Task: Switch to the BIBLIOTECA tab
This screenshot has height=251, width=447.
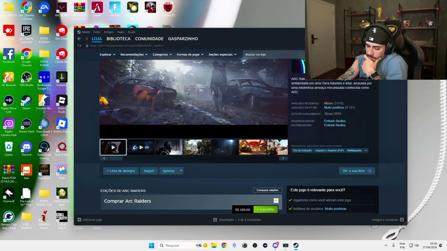Action: click(x=118, y=39)
